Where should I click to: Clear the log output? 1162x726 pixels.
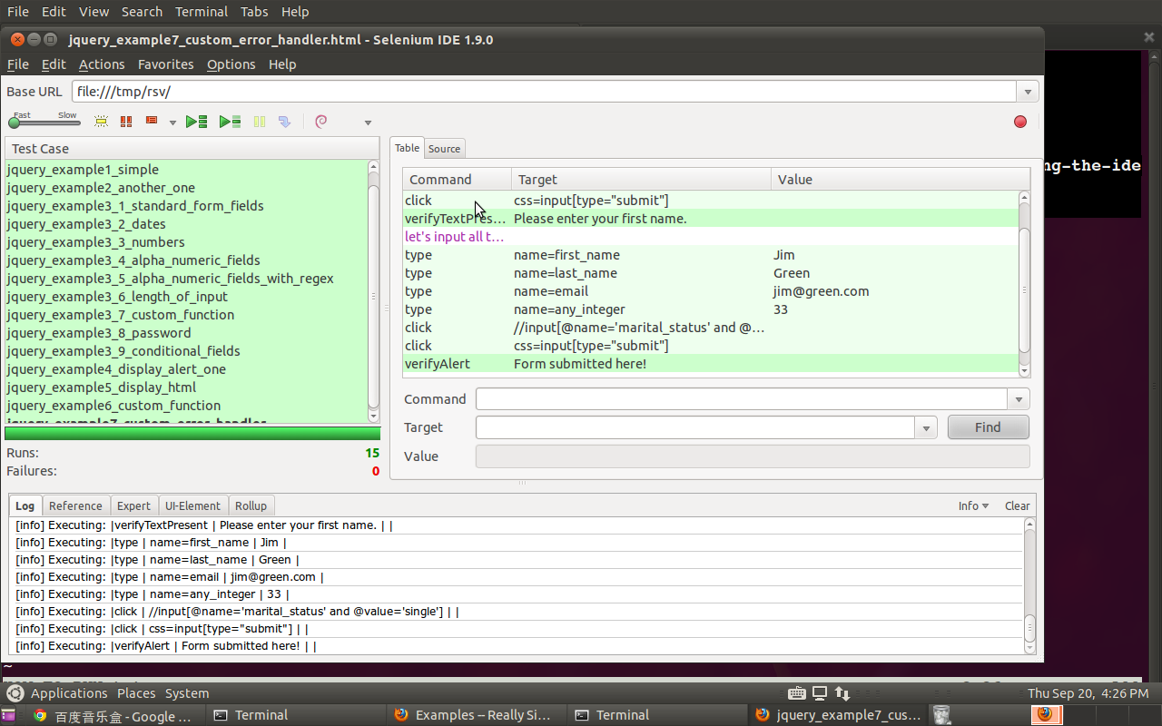pyautogui.click(x=1017, y=505)
